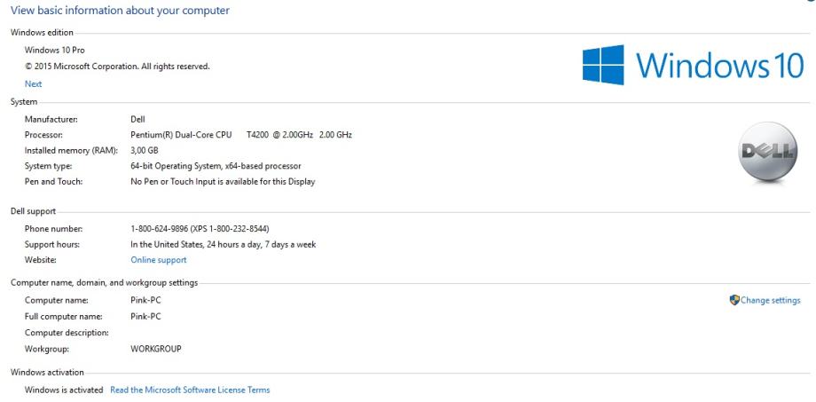Click the Pink-PC value beside Full computer name
The image size is (816, 402).
145,316
